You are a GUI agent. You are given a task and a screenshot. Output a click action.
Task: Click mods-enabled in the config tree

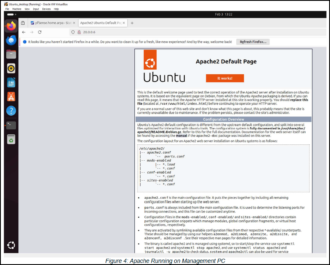click(159, 160)
